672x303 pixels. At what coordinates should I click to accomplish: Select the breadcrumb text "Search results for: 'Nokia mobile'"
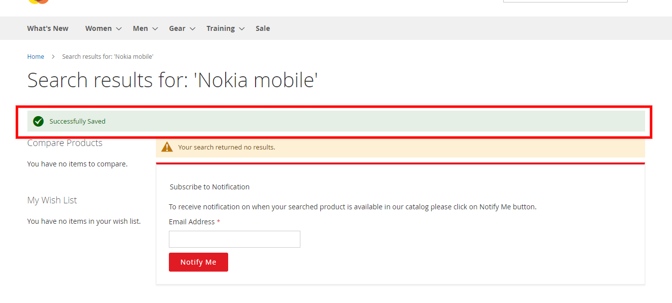coord(108,57)
